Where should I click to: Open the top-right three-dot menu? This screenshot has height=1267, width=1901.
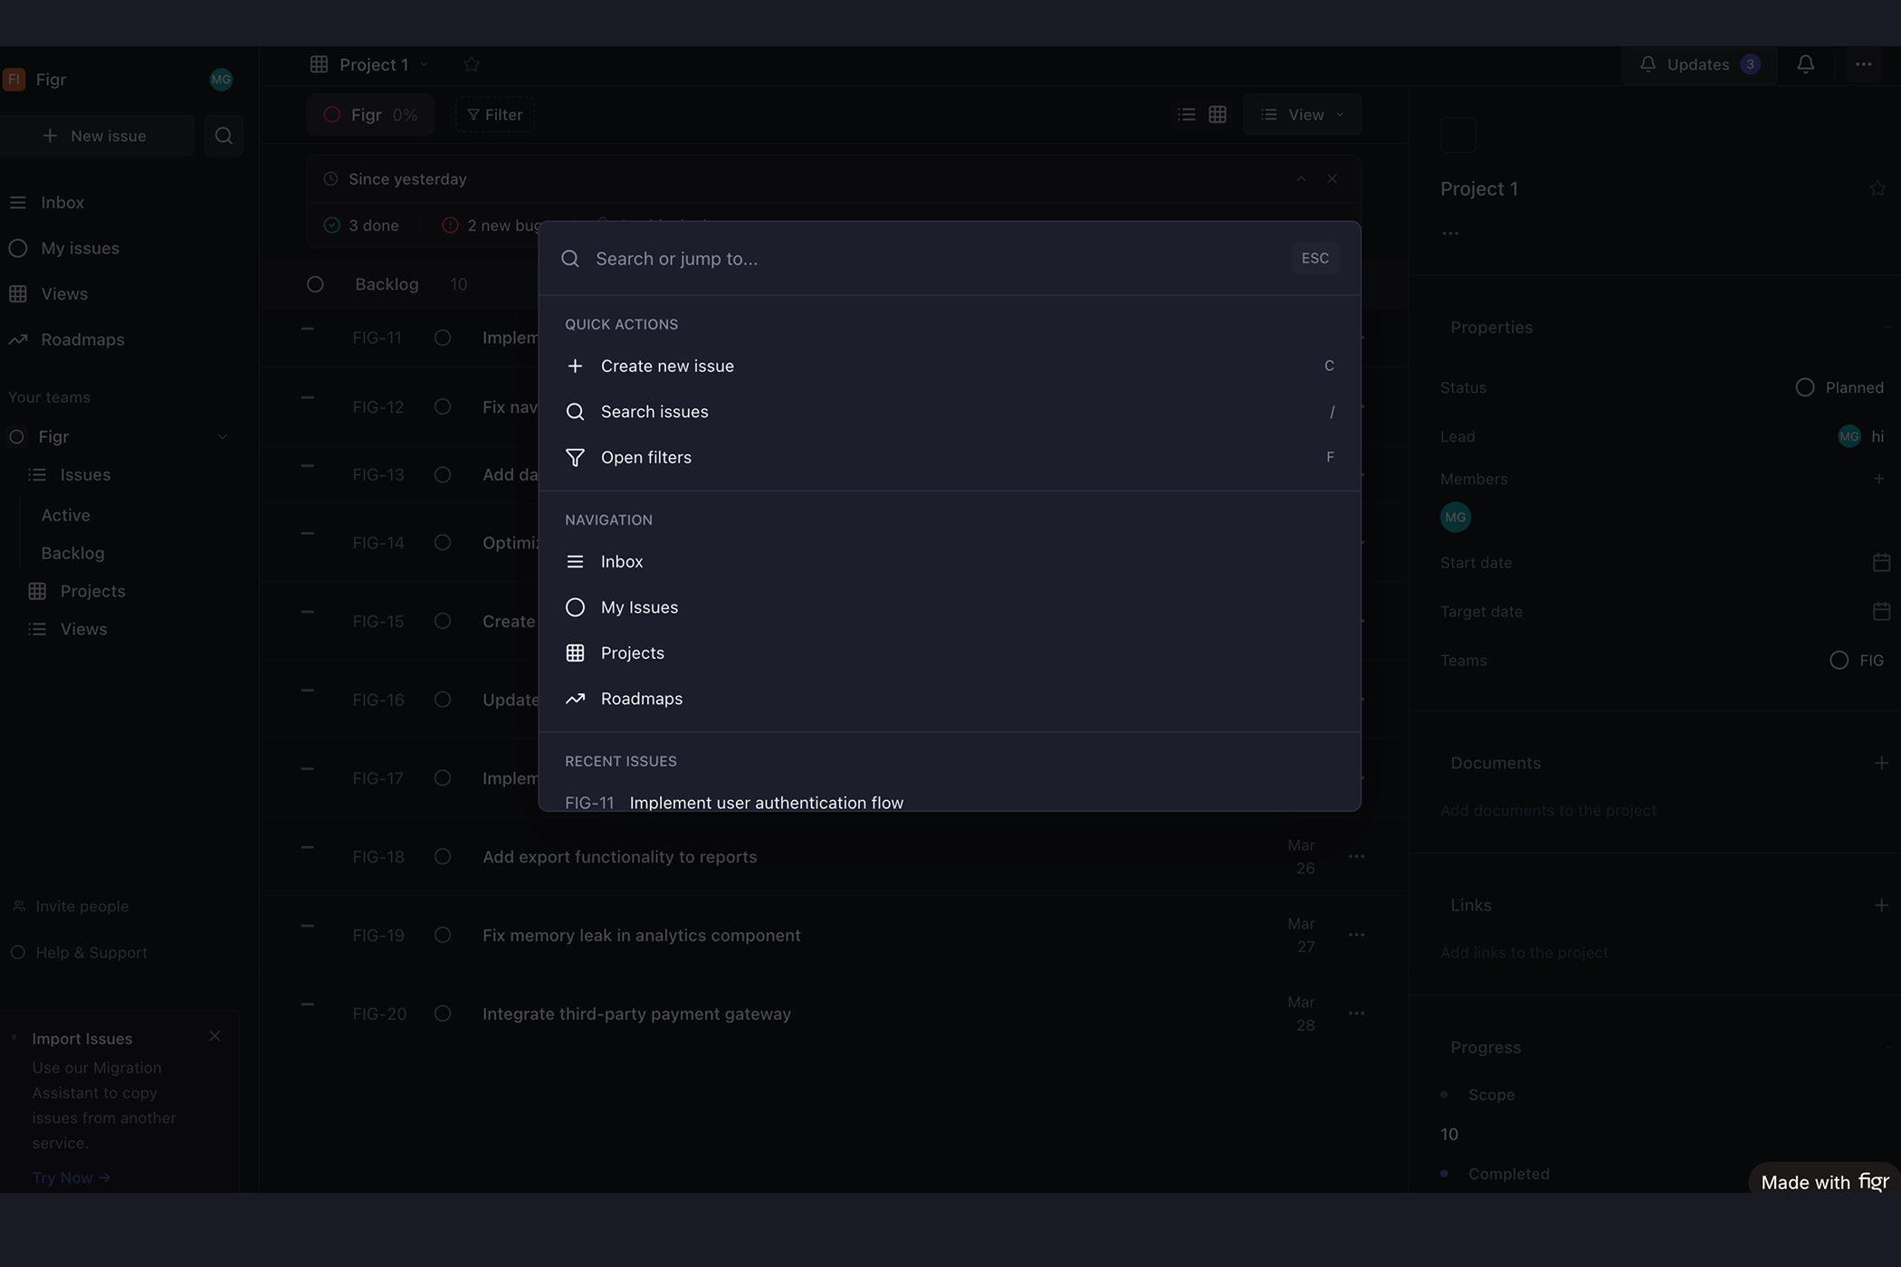tap(1863, 64)
